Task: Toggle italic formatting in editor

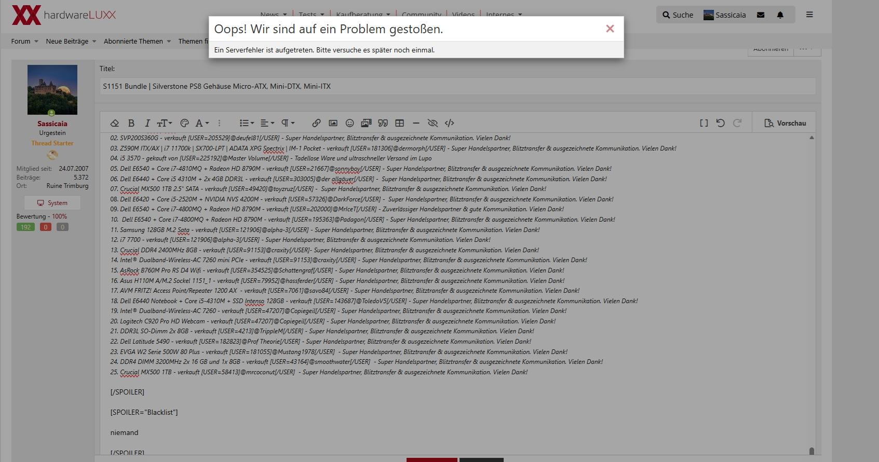Action: coord(147,123)
